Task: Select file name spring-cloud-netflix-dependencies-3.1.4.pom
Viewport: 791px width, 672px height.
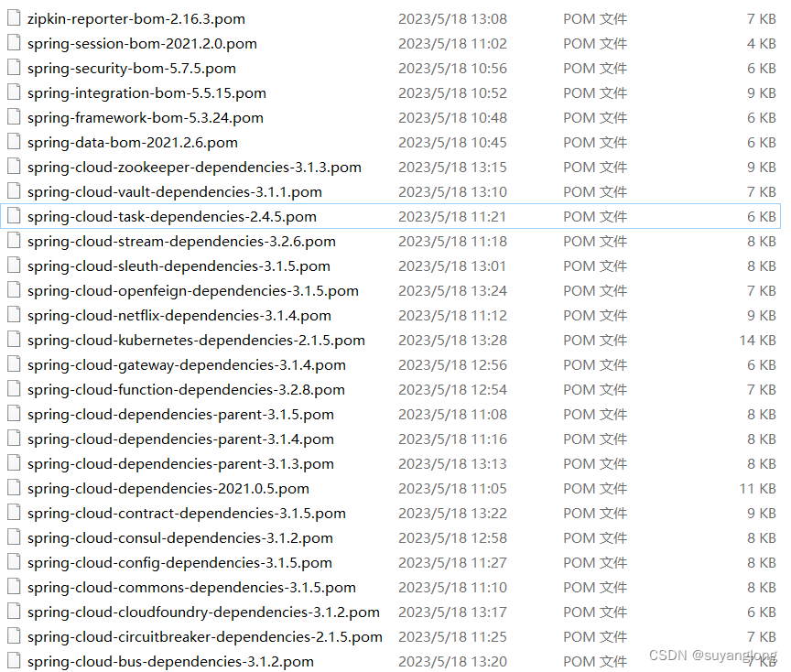Action: (179, 316)
